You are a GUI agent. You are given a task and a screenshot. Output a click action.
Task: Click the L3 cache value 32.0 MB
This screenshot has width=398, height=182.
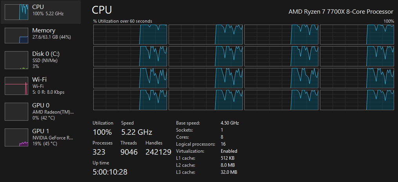[x=229, y=172]
